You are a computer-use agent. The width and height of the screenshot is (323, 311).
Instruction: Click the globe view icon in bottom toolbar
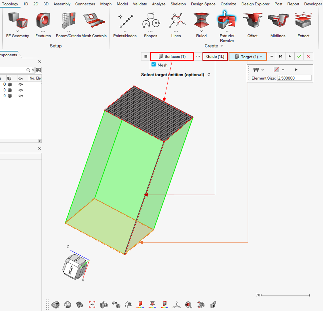(x=67, y=304)
